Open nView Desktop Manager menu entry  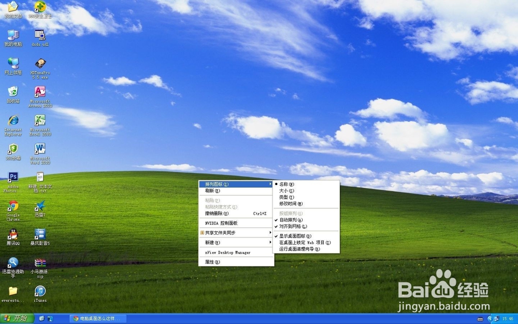[236, 252]
